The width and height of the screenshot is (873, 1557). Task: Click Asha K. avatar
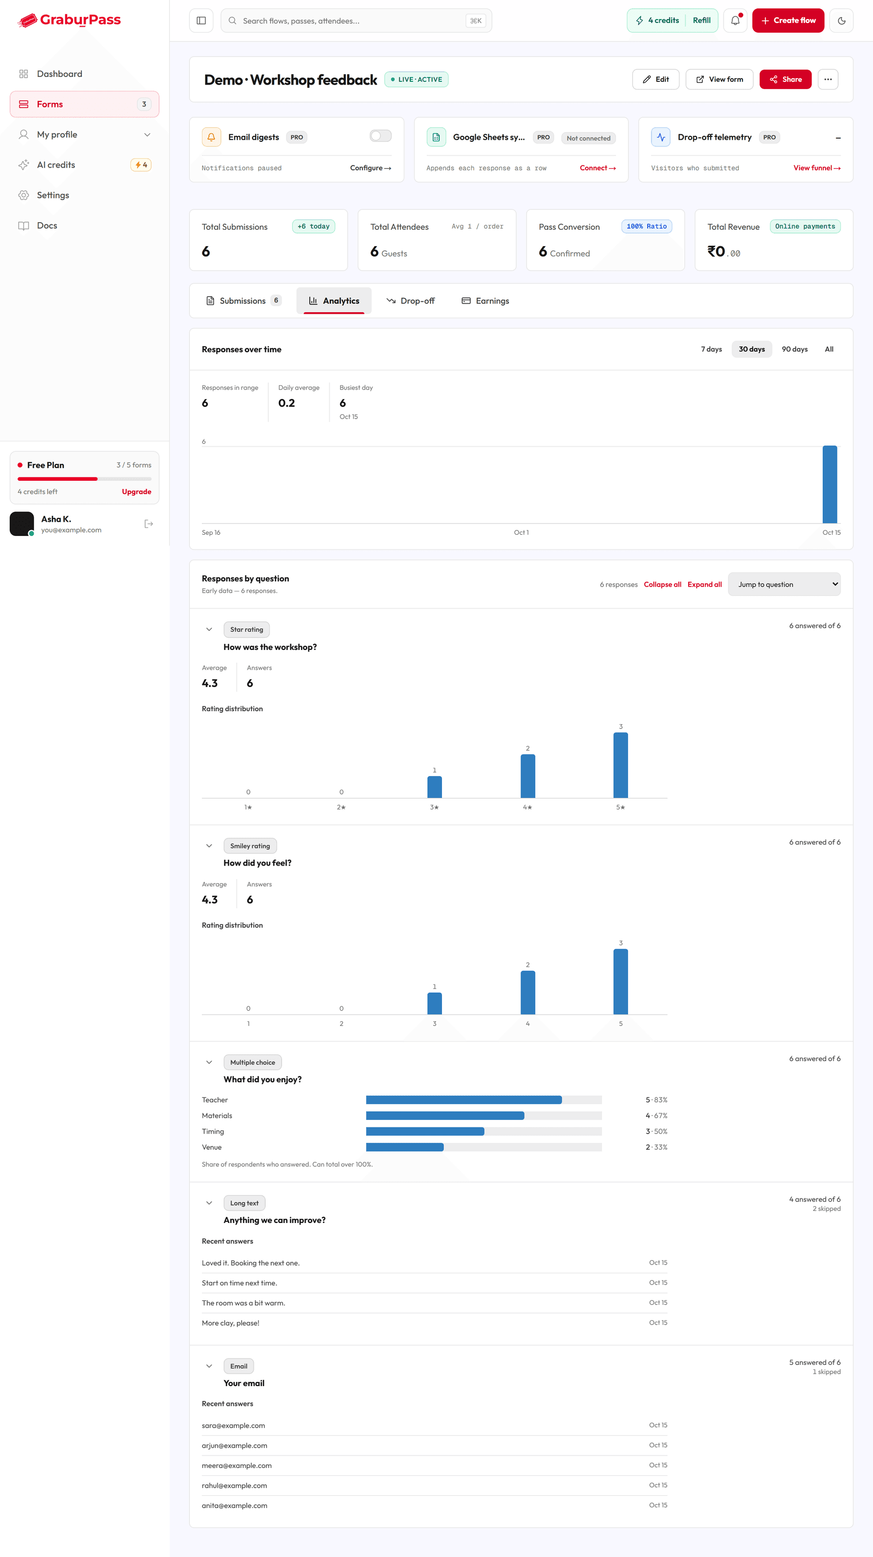click(22, 524)
